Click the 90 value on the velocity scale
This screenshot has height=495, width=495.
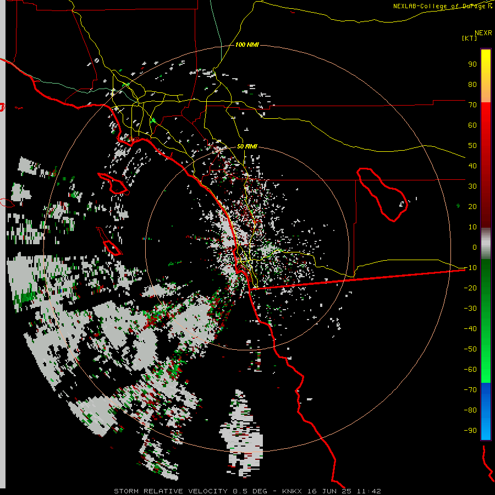coord(472,64)
